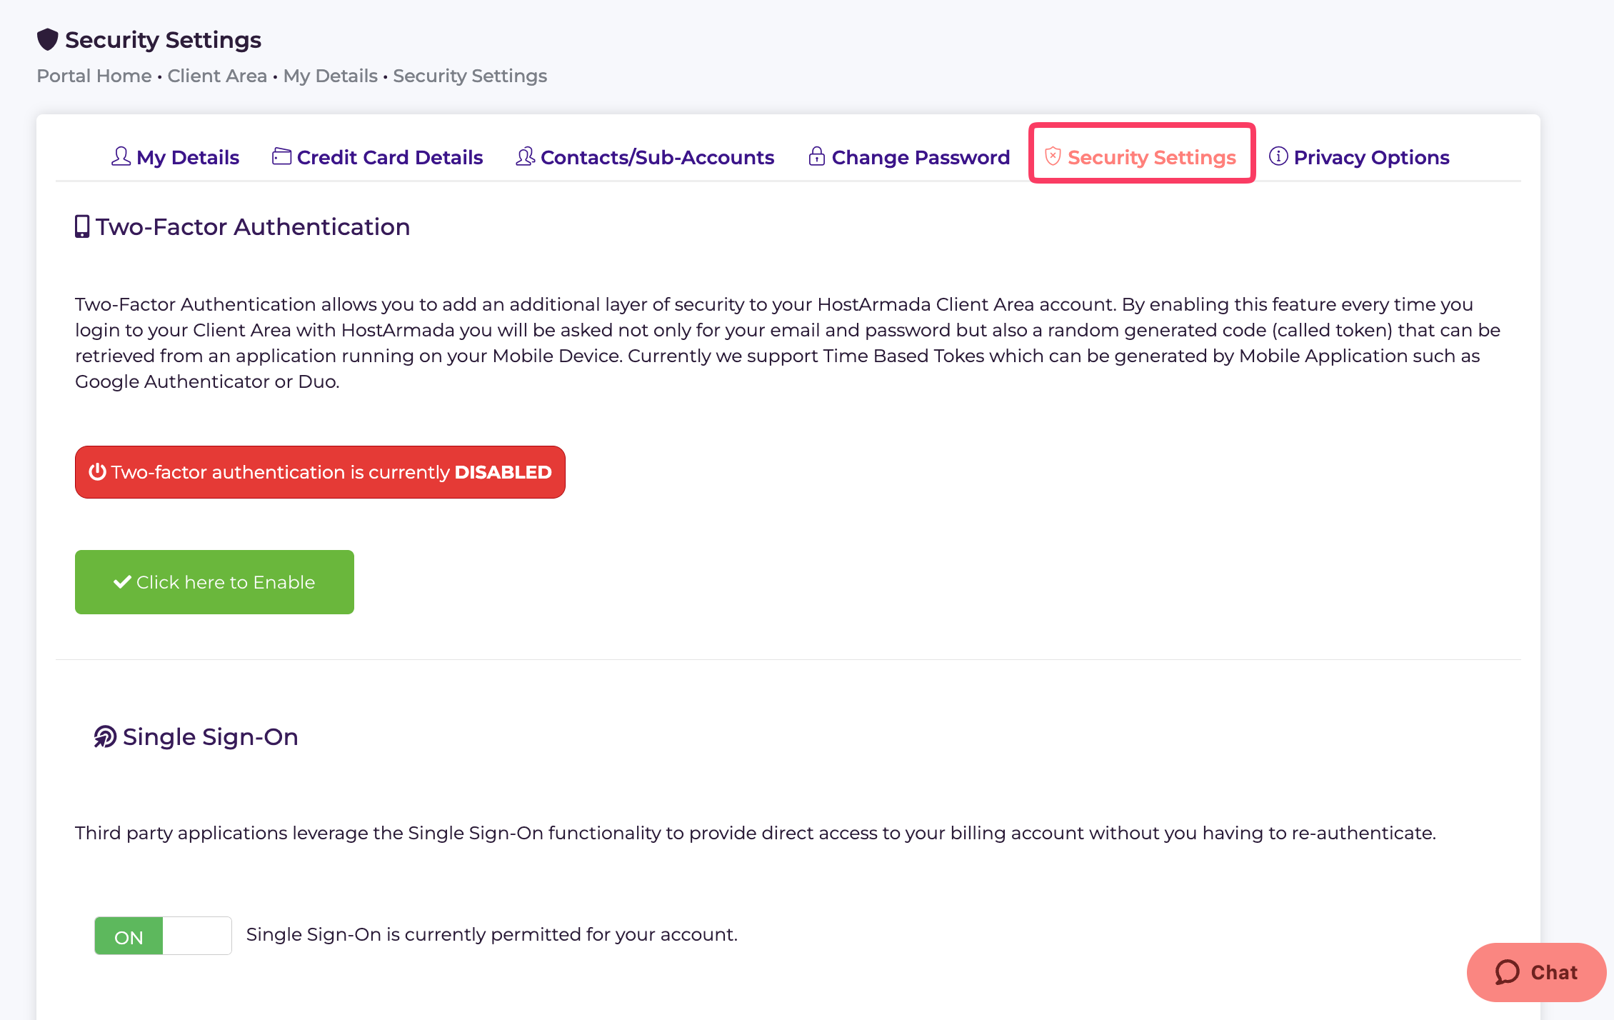The height and width of the screenshot is (1020, 1614).
Task: Click the white off-side of Single Sign-On switch
Action: click(197, 936)
